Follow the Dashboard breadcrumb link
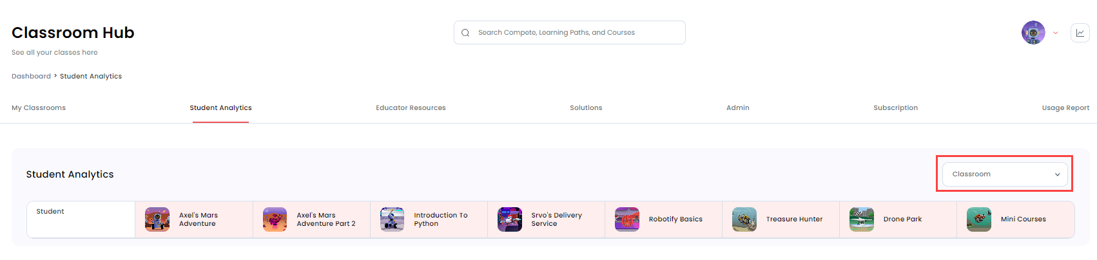 point(31,76)
